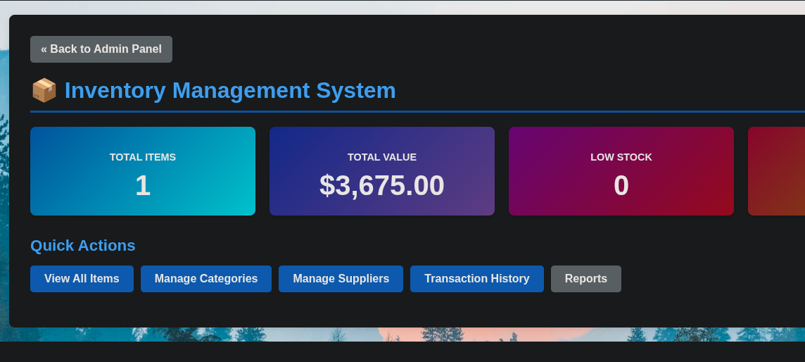Open Manage Suppliers
This screenshot has width=805, height=362.
click(x=341, y=279)
